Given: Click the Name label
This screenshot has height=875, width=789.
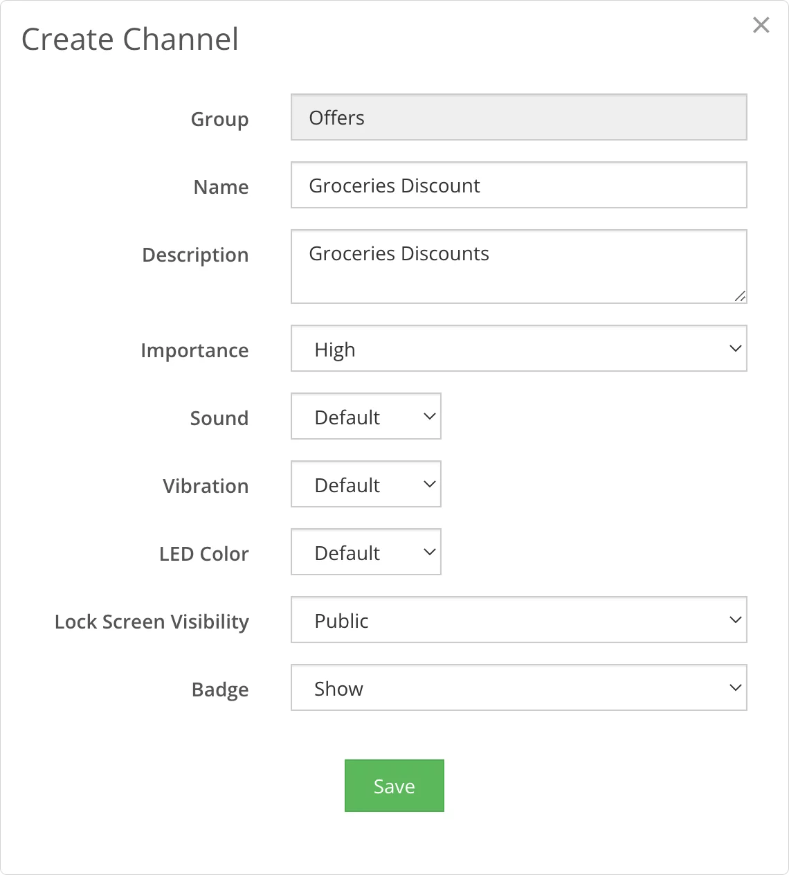Looking at the screenshot, I should (221, 187).
